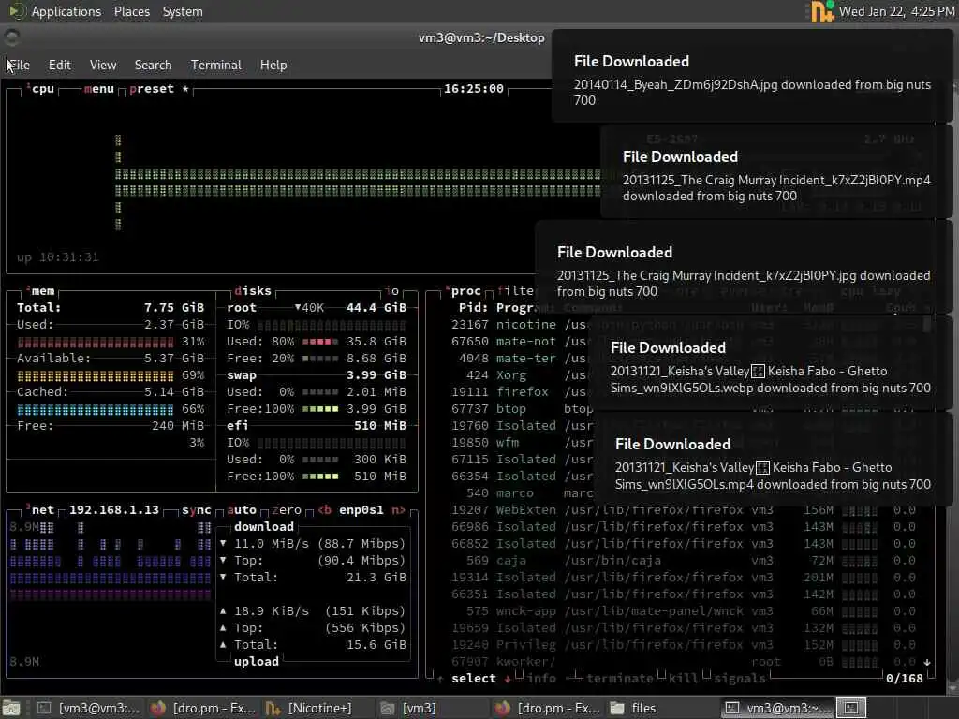959x719 pixels.
Task: Open the terminal File menu
Action: 20,65
